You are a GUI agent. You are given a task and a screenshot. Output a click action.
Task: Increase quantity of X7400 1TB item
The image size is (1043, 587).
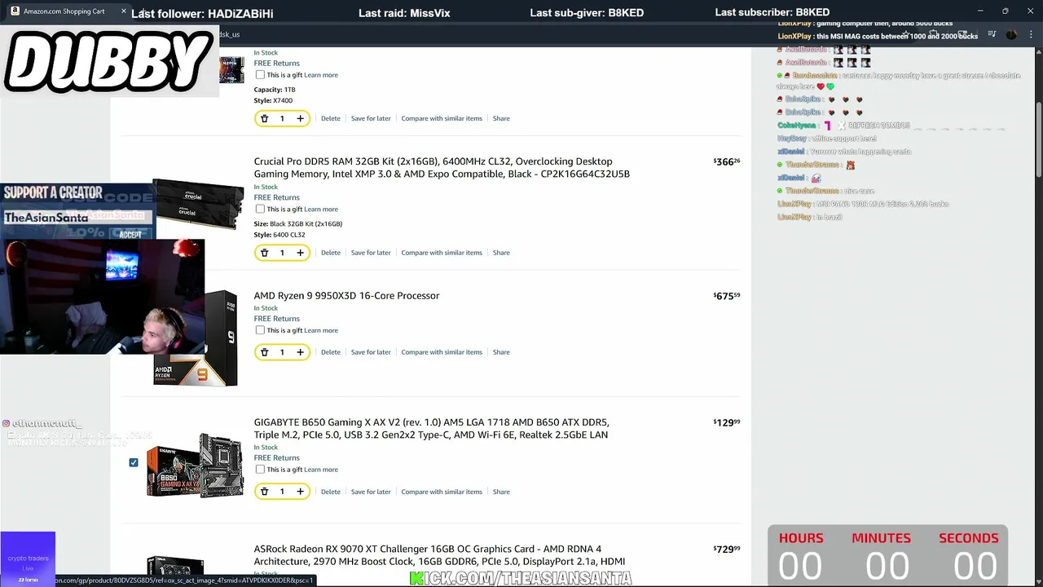point(300,119)
